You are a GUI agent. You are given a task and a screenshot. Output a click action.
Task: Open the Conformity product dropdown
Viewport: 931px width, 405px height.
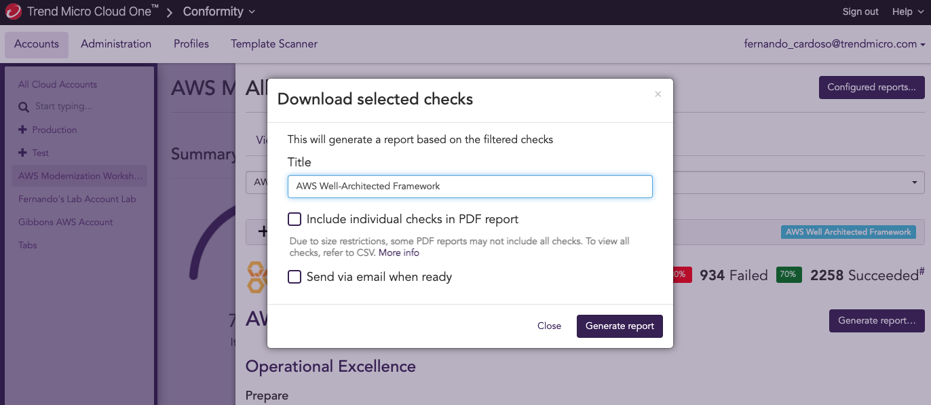pyautogui.click(x=219, y=12)
